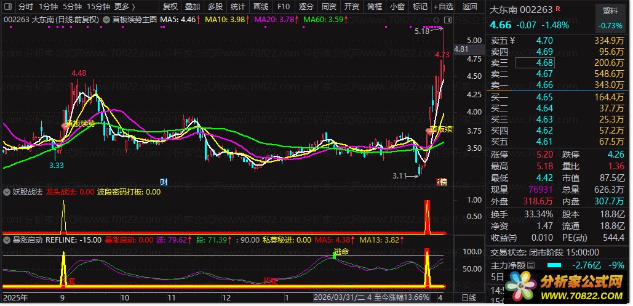633x306 pixels.
Task: Switch to 15分钟 chart period
Action: coord(98,7)
